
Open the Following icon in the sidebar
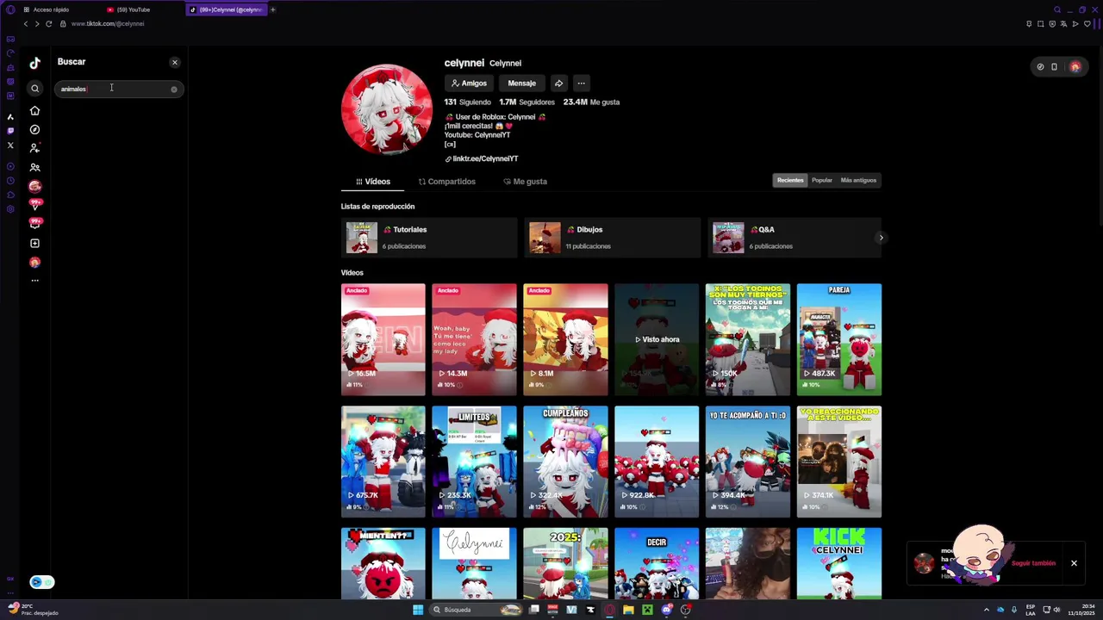(34, 148)
